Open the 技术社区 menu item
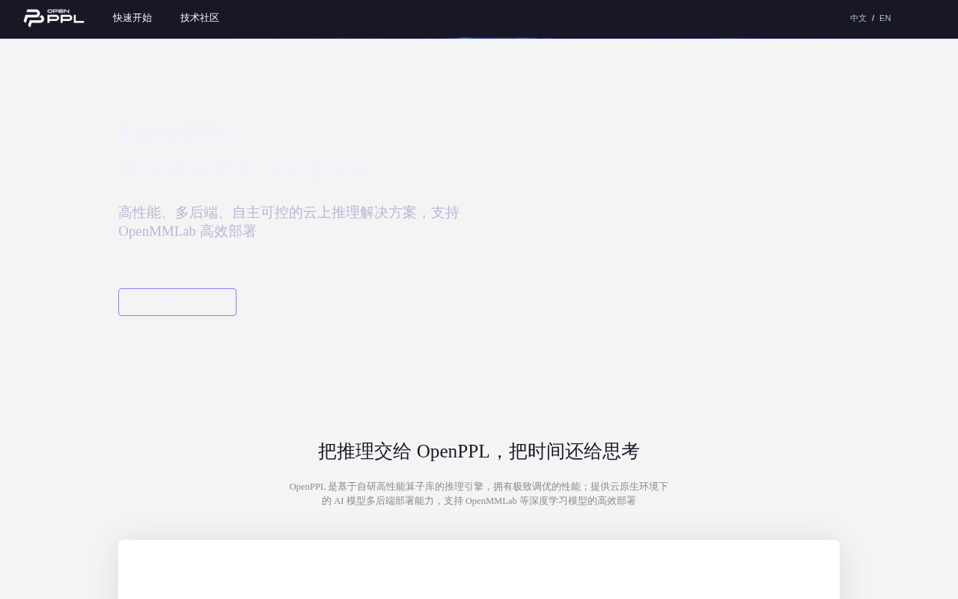Screen dimensions: 958x599 (x=200, y=18)
